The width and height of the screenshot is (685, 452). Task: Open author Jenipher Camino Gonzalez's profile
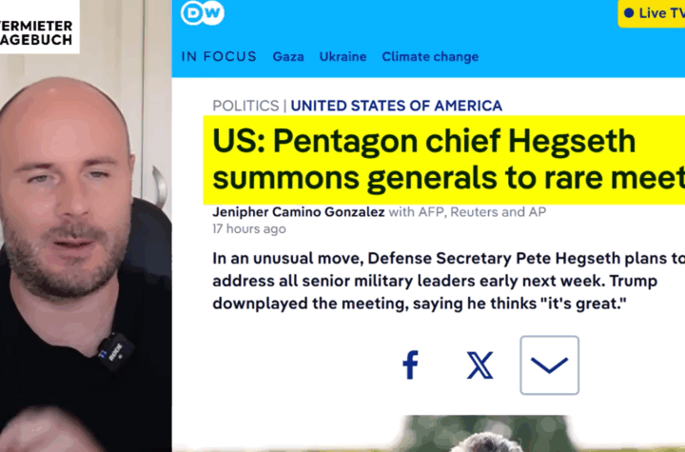pos(299,212)
